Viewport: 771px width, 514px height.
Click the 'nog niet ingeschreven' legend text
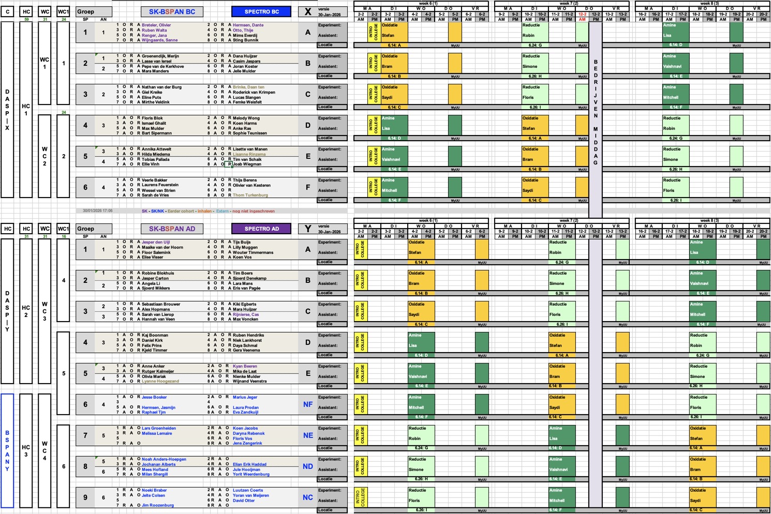[254, 211]
